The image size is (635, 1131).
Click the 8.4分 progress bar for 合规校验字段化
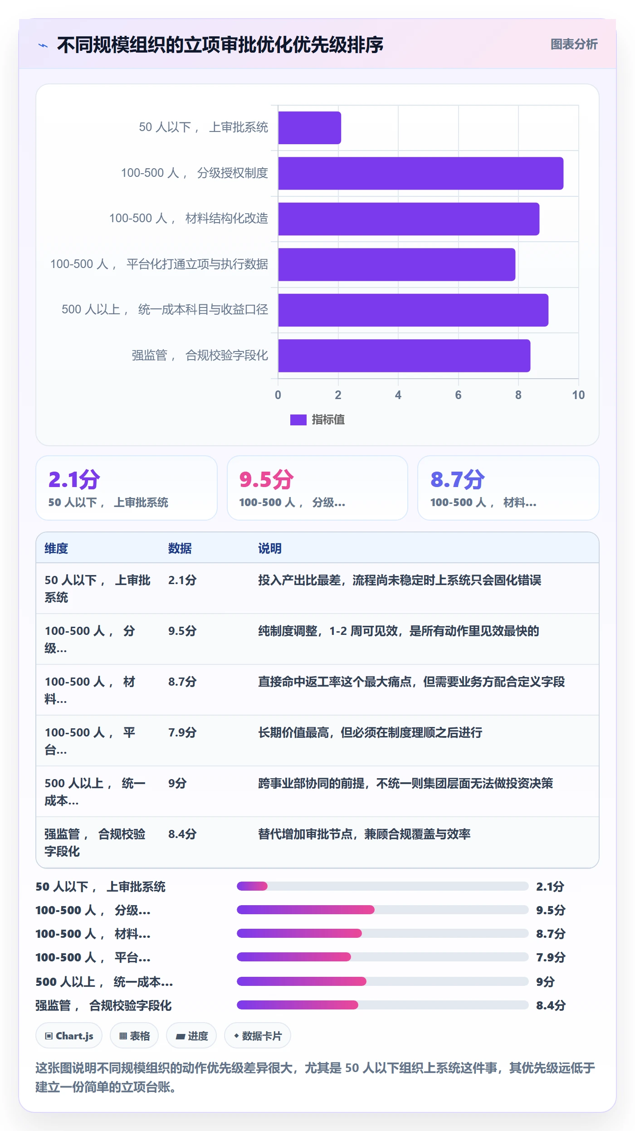click(382, 1005)
